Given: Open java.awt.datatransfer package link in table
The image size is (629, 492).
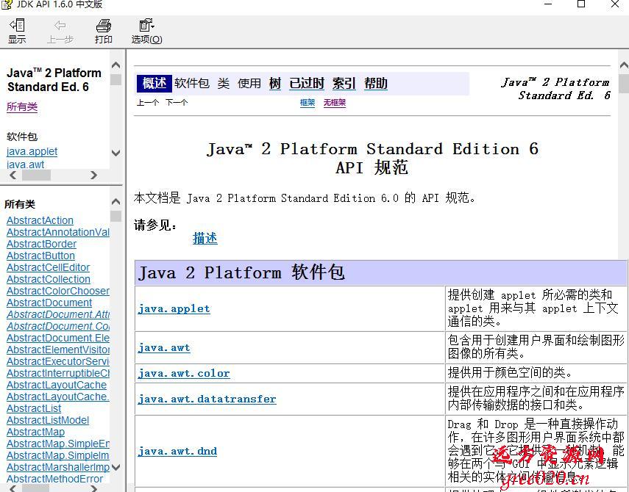Looking at the screenshot, I should click(207, 399).
